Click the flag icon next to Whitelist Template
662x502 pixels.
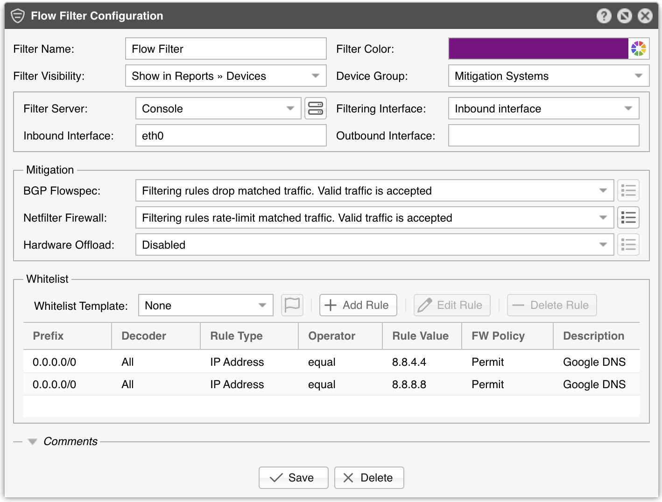(x=292, y=305)
